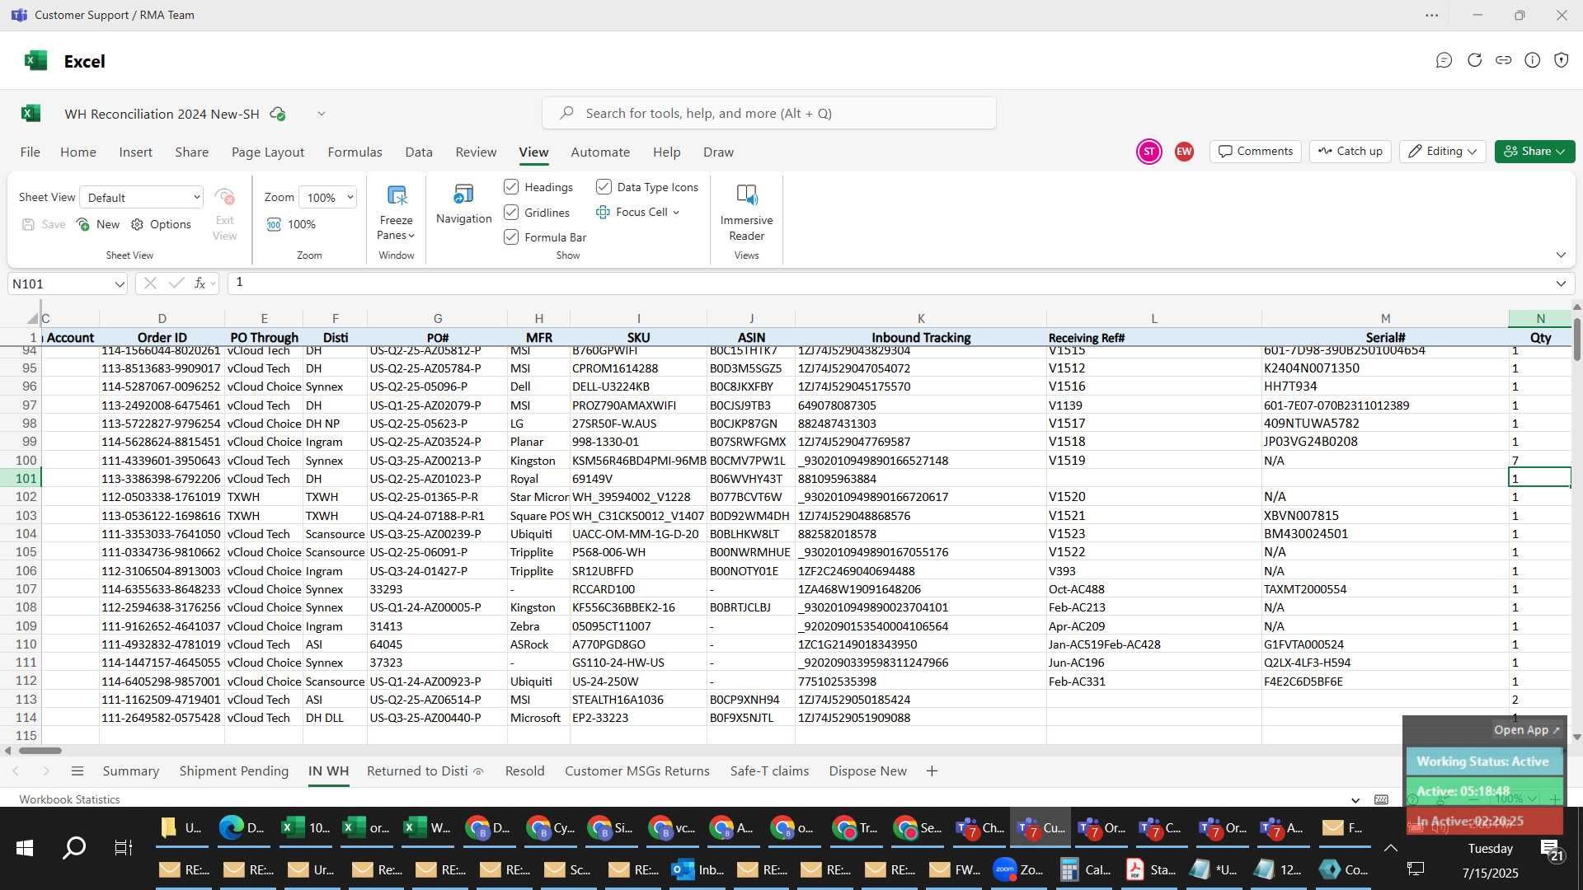Image resolution: width=1583 pixels, height=890 pixels.
Task: Expand the formula bar chevron
Action: tap(1561, 283)
